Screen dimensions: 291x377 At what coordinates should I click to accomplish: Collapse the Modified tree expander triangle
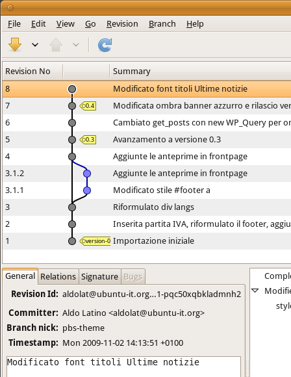[255, 291]
